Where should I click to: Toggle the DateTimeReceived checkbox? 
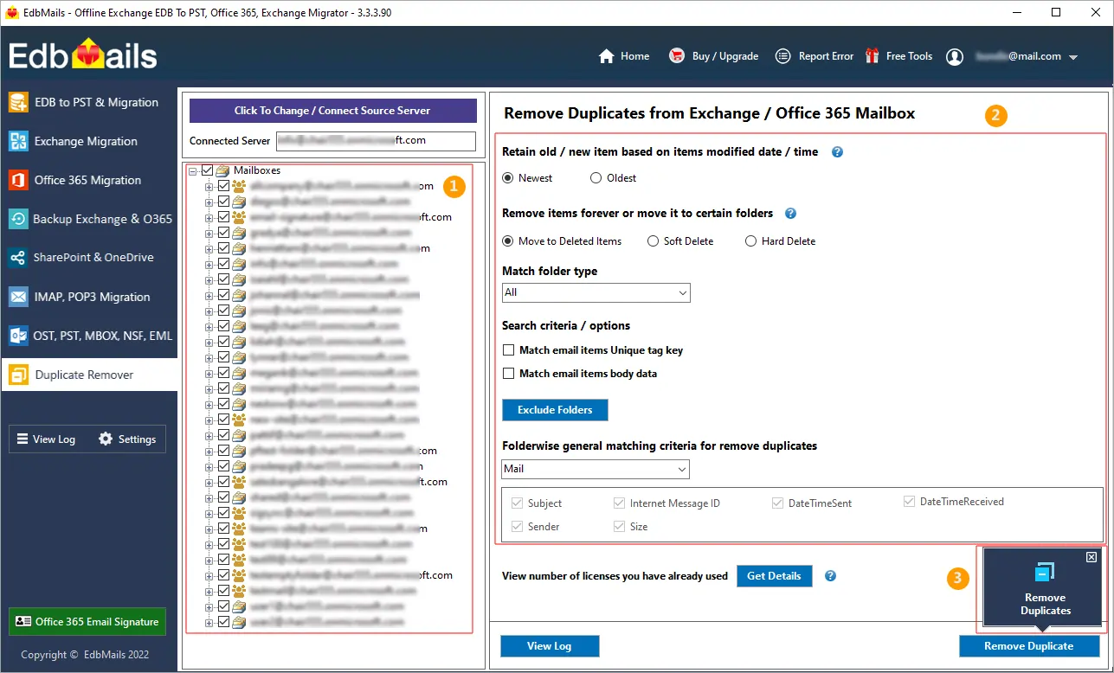(x=909, y=502)
